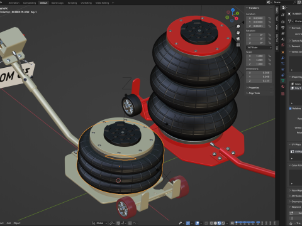302x226 pixels.
Task: Toggle lock on Scale Y
Action: pyautogui.click(x=270, y=60)
